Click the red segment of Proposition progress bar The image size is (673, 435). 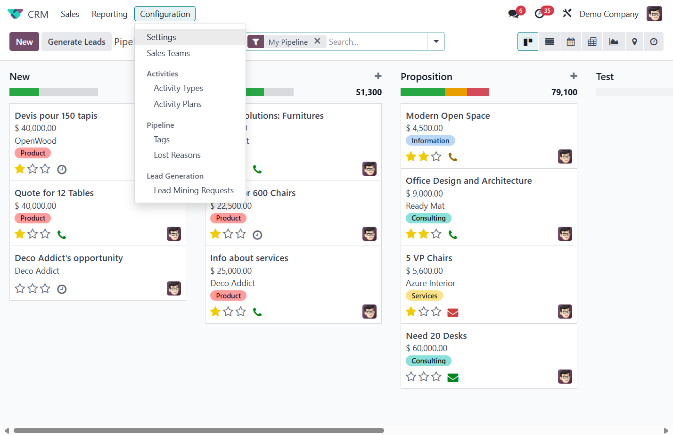(x=478, y=92)
